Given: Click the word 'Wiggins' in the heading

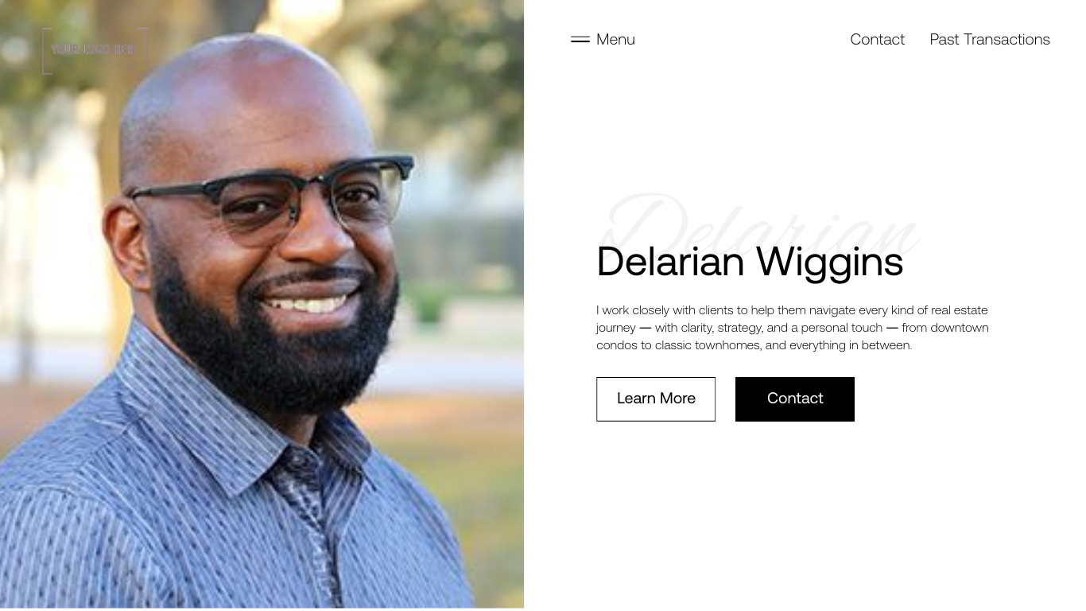Looking at the screenshot, I should 829,263.
